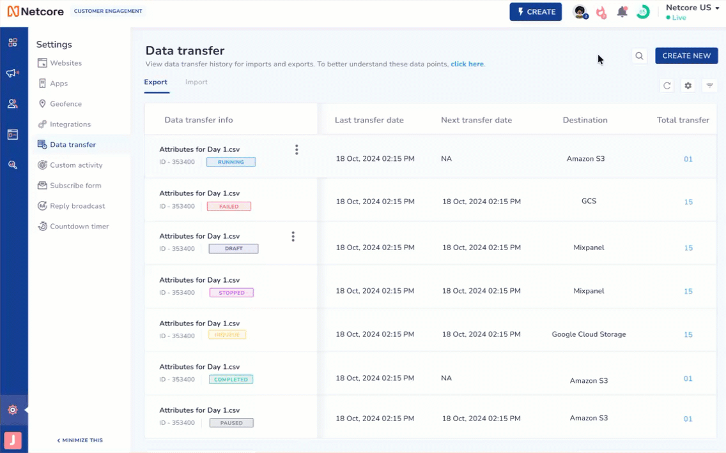Open three-dot menu for the Running transfer

297,150
